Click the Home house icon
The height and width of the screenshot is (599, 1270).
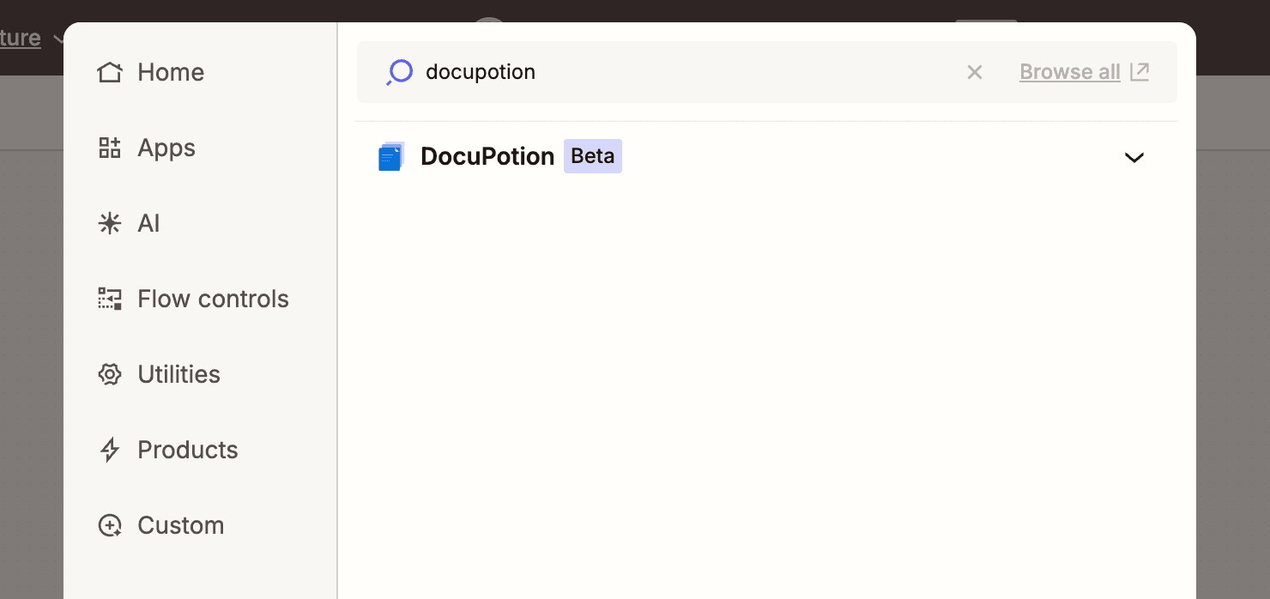(x=110, y=72)
